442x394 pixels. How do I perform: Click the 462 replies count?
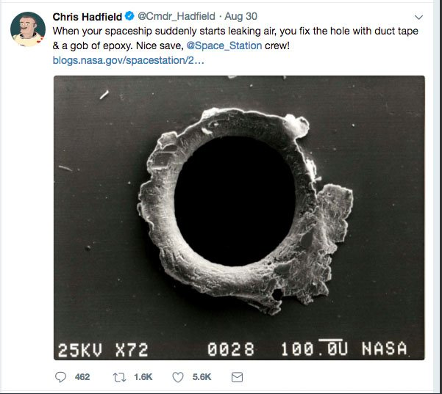click(82, 377)
